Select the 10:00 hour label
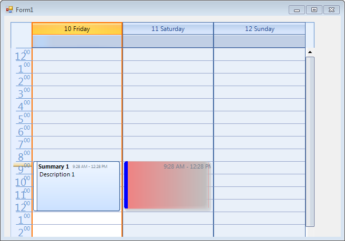Image resolution: width=345 pixels, height=241 pixels. point(23,181)
